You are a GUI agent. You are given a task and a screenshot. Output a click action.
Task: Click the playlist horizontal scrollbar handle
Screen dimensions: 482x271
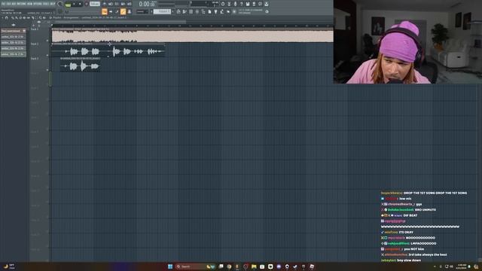coord(119,22)
